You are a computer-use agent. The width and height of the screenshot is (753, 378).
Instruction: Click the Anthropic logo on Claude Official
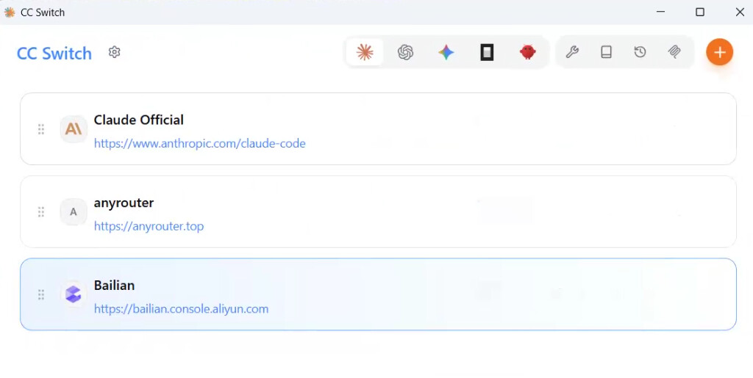[x=74, y=129]
